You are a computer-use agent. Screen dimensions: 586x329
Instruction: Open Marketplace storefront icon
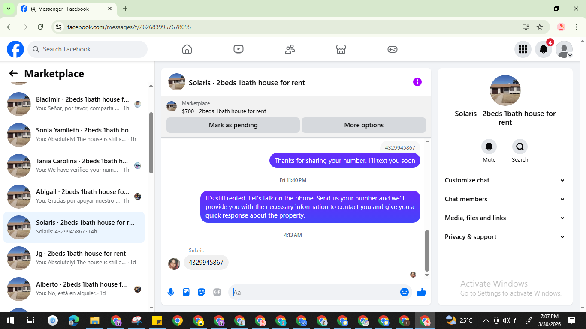point(341,49)
